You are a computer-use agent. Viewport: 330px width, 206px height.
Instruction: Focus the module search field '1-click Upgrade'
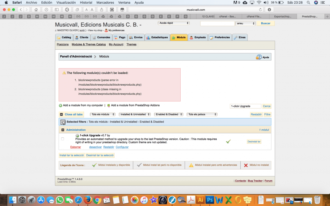click(245, 106)
